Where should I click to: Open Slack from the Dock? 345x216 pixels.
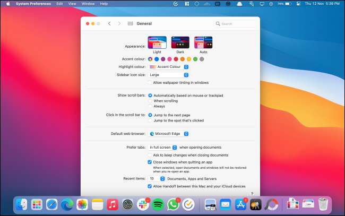point(143,204)
